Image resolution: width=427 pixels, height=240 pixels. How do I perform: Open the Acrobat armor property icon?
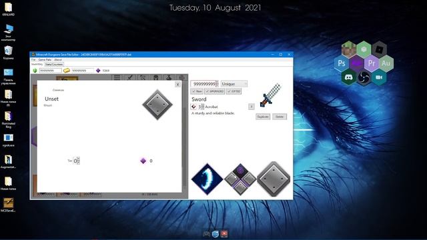click(193, 107)
